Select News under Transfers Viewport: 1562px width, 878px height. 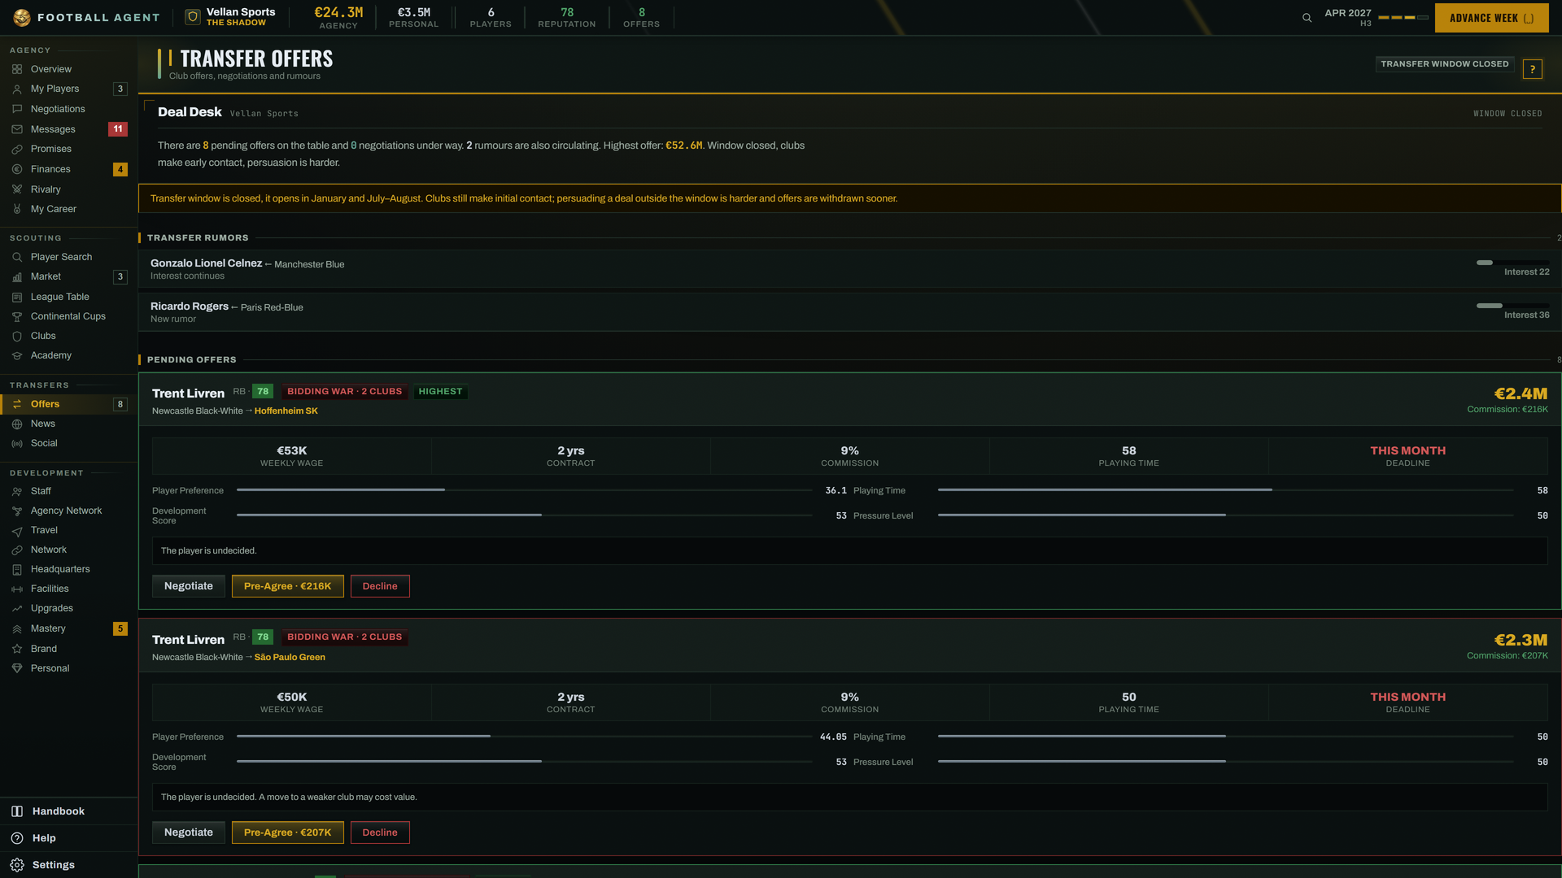69,424
